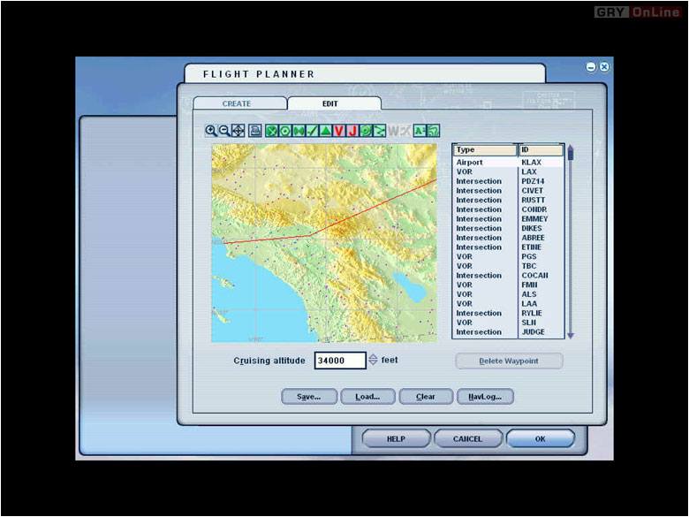Click the HELP button
The height and width of the screenshot is (517, 689).
click(396, 438)
